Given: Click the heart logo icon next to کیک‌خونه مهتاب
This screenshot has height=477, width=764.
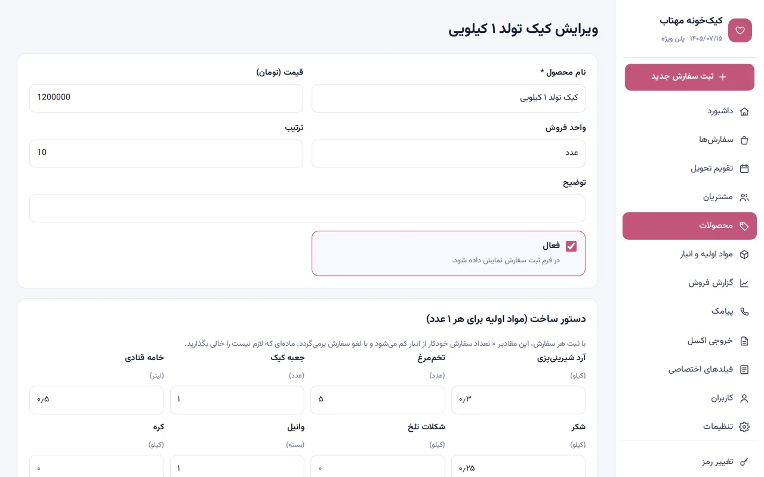Looking at the screenshot, I should [x=740, y=30].
